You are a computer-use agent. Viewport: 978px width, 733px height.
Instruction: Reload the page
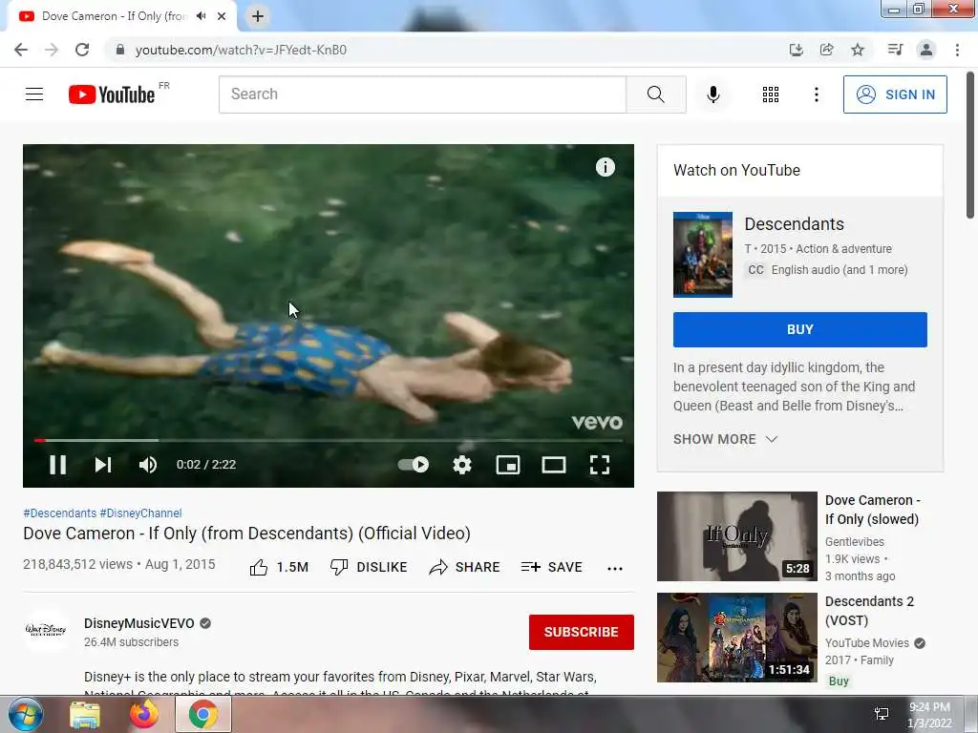(x=82, y=50)
